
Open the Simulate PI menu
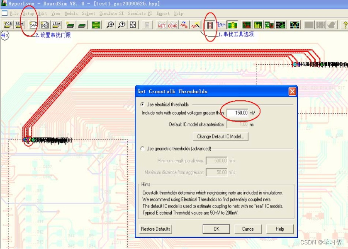140,14
